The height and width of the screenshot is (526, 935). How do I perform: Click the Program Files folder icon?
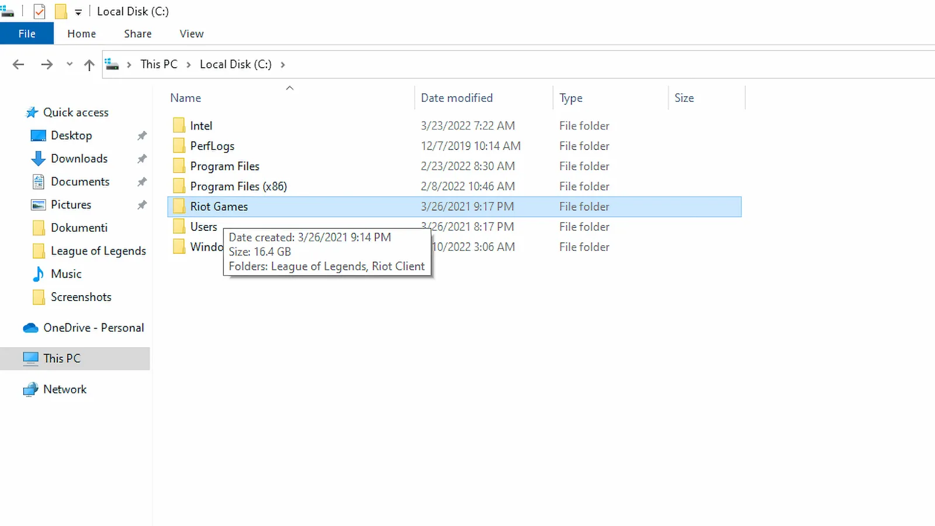point(179,166)
